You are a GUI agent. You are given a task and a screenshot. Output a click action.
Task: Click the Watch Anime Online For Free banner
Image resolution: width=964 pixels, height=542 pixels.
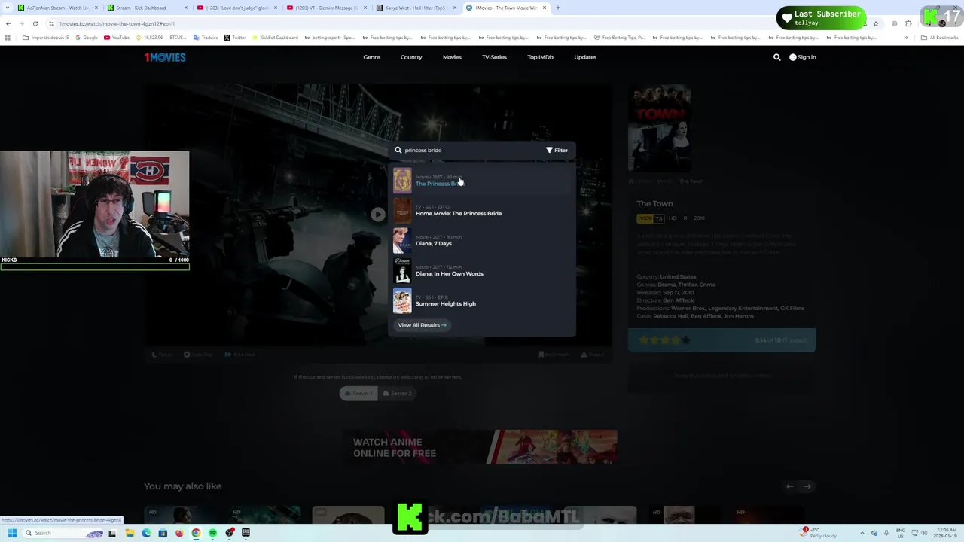[480, 447]
